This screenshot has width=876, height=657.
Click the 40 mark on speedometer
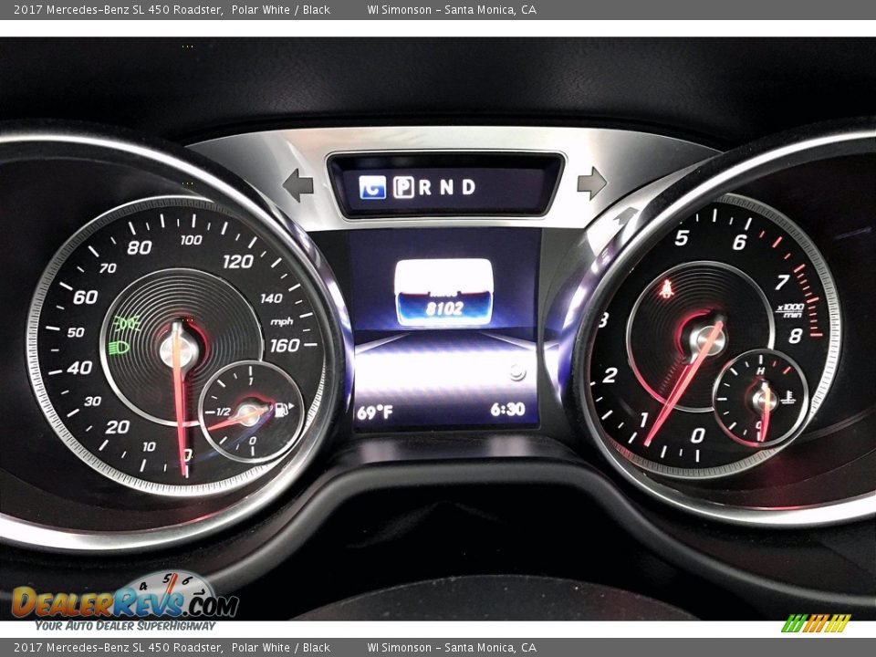[x=79, y=368]
